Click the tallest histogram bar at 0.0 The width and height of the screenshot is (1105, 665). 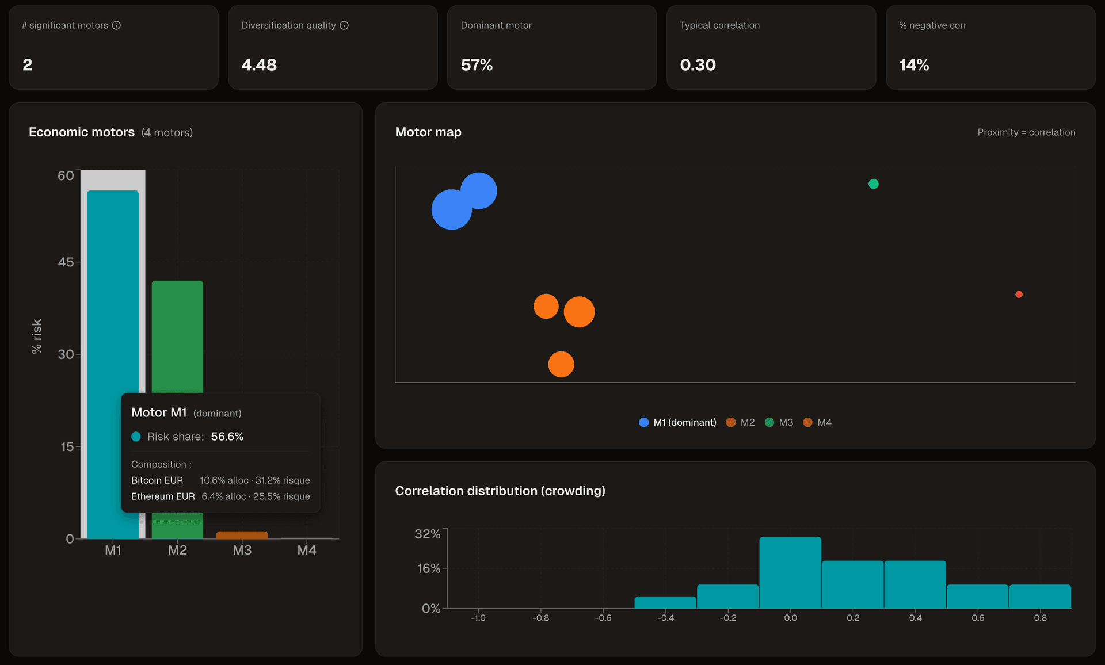(790, 572)
